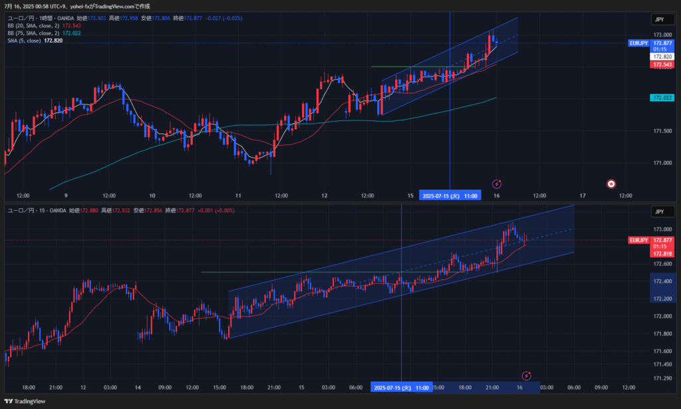
Task: Click the 2025-07-15 11:00 date label on upper chart
Action: tap(450, 196)
